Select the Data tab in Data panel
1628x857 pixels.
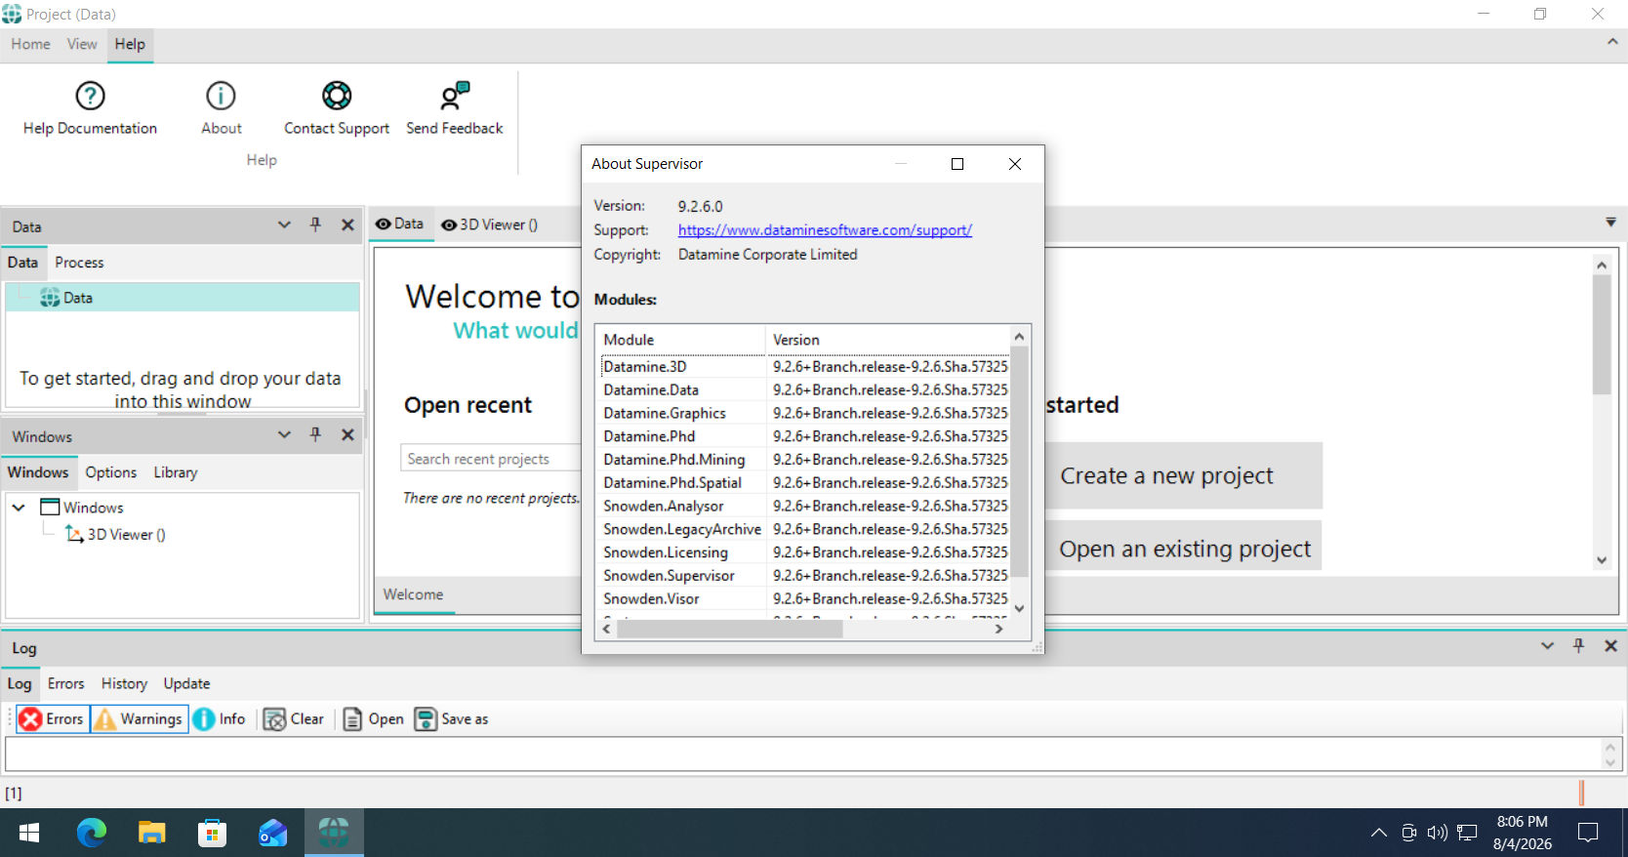[x=22, y=263]
